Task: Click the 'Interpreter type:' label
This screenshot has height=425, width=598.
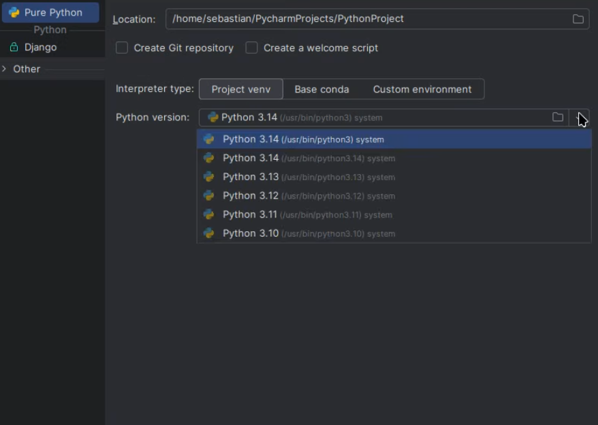Action: tap(155, 88)
